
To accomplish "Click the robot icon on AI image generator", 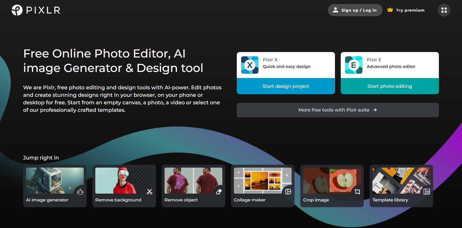I will [80, 192].
